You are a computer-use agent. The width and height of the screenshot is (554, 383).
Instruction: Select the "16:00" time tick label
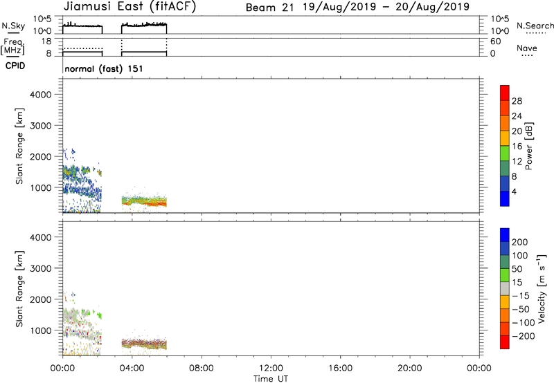pos(340,368)
